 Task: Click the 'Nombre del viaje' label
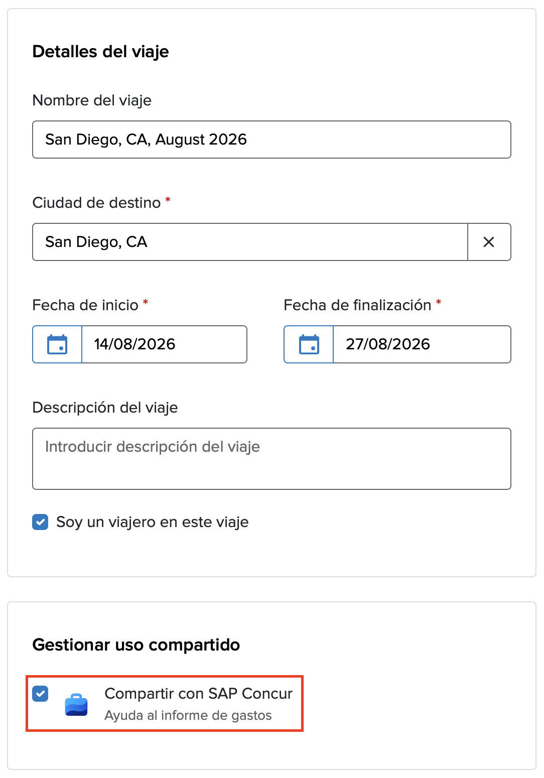pos(92,100)
